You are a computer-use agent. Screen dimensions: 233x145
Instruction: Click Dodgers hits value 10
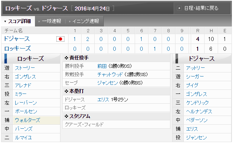[x=211, y=39]
